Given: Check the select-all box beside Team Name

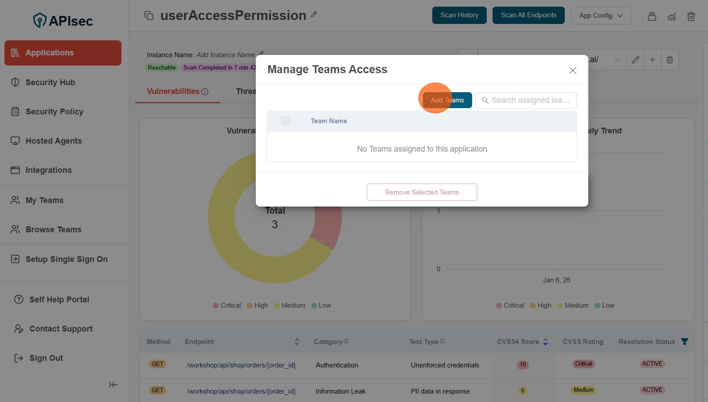Looking at the screenshot, I should click(286, 121).
